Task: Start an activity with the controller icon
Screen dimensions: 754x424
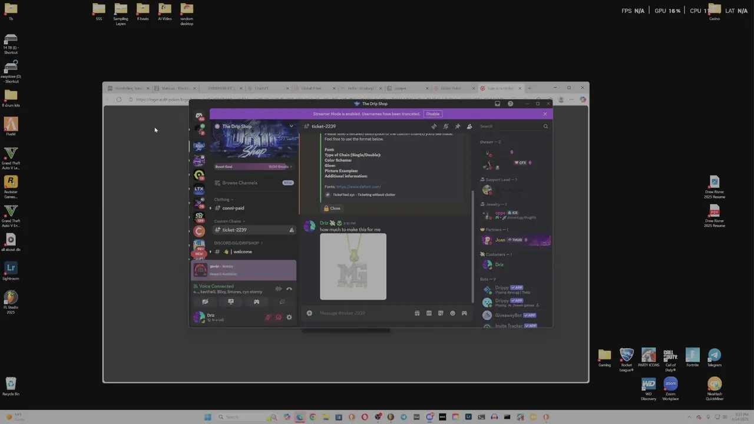Action: 256,302
